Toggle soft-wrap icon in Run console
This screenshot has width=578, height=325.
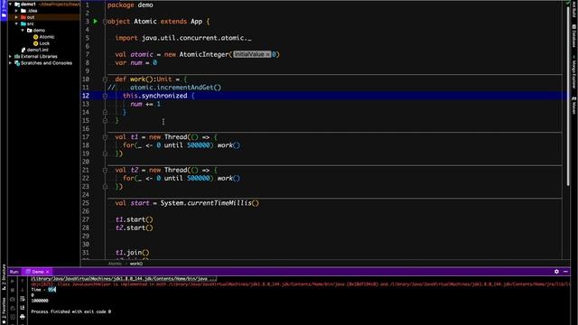[22, 299]
